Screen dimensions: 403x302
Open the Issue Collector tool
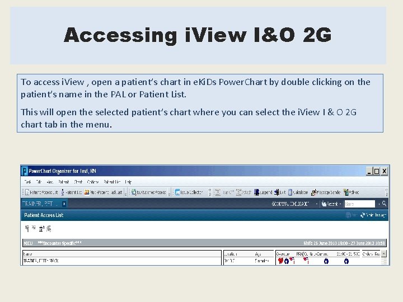[189, 192]
